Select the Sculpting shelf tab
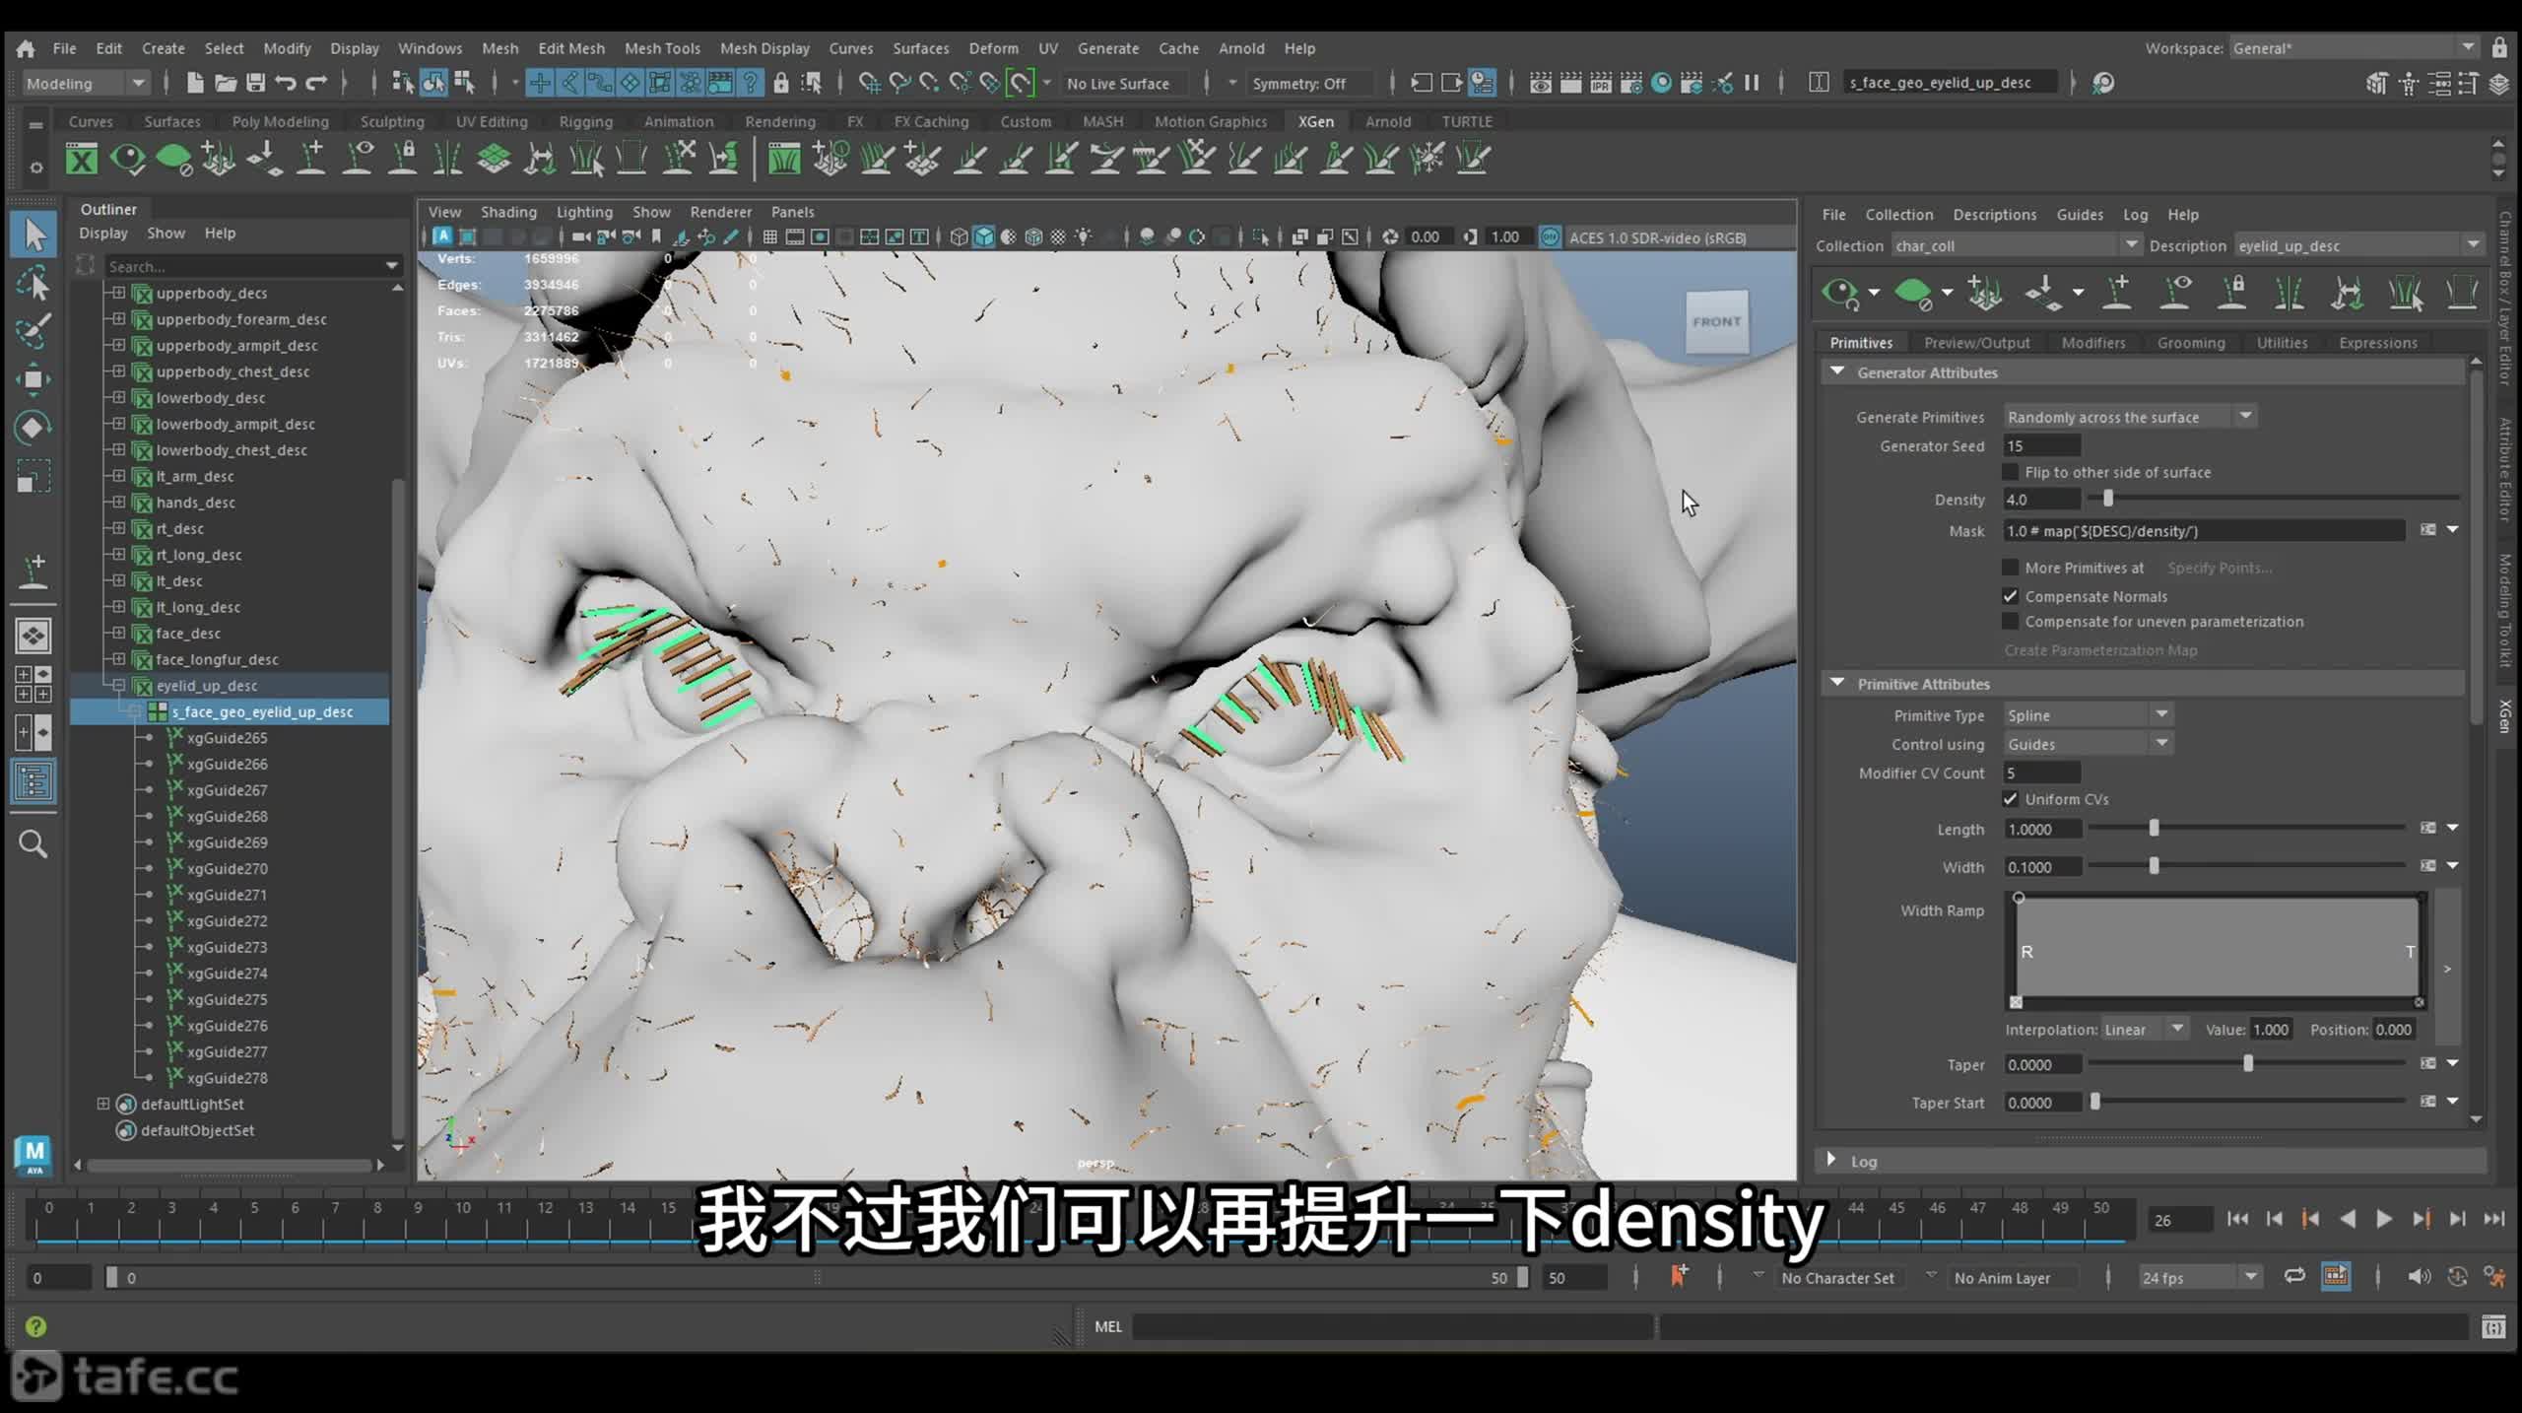This screenshot has width=2522, height=1413. click(x=392, y=121)
